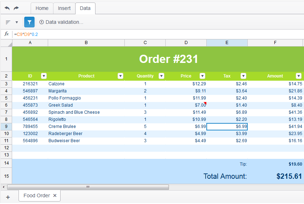This screenshot has height=204, width=304.
Task: Open the Product column filter dropdown
Action: pos(120,76)
